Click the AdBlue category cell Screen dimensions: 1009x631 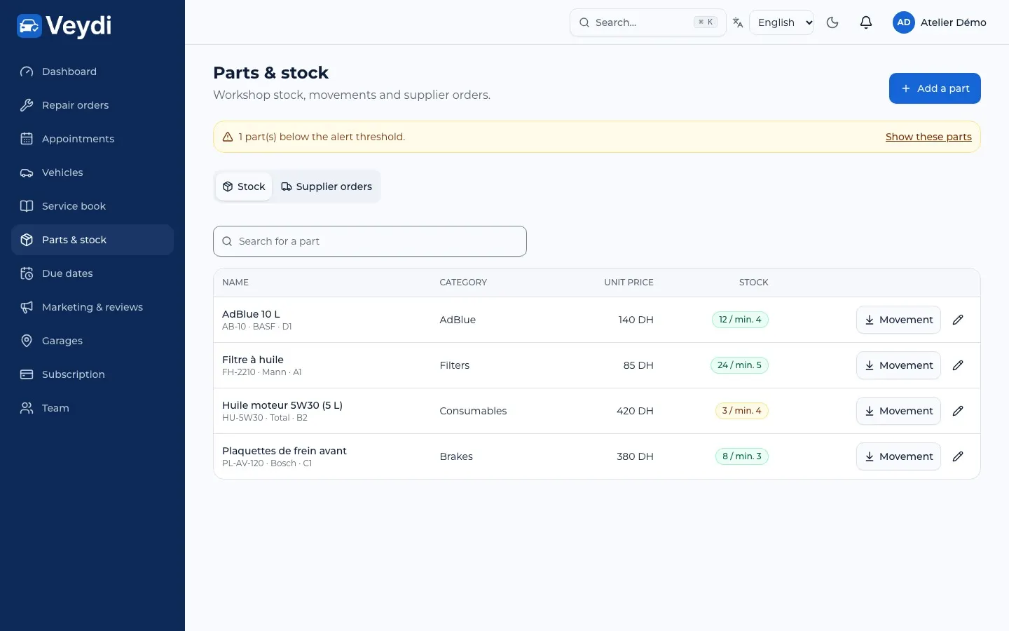(x=458, y=320)
